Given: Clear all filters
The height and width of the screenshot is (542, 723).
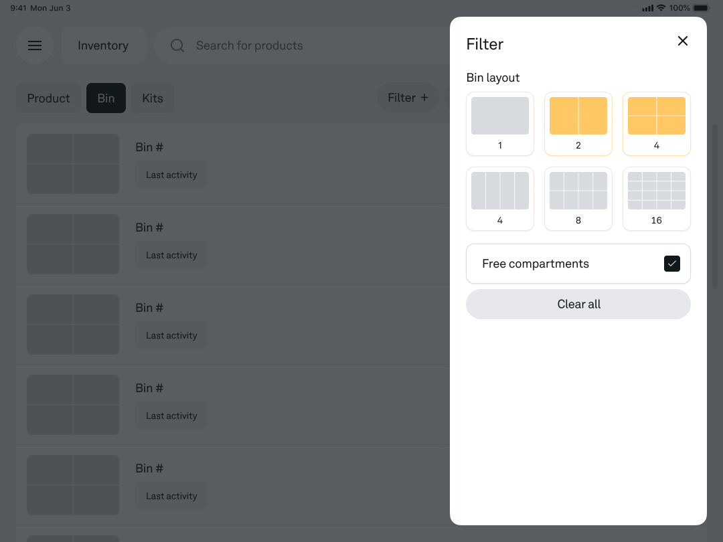Looking at the screenshot, I should pos(578,304).
